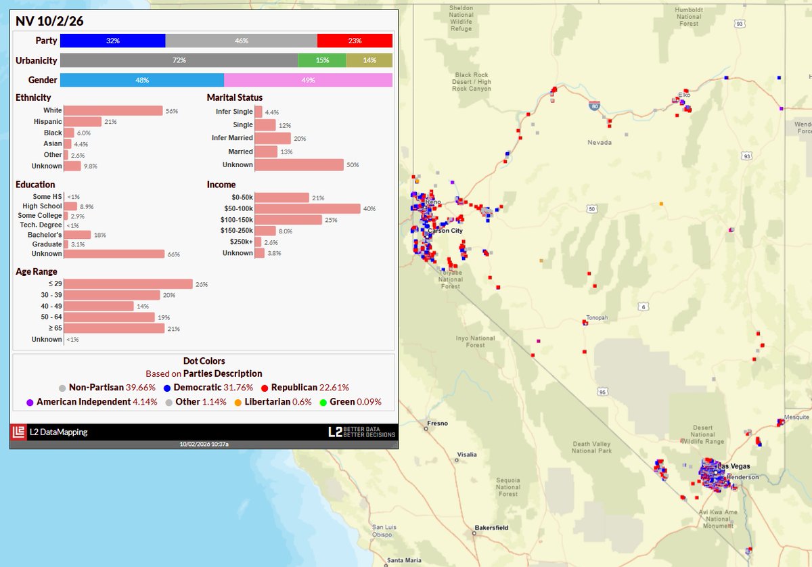Click the blue 32% Party bar segment
Image resolution: width=812 pixels, height=567 pixels.
[112, 41]
